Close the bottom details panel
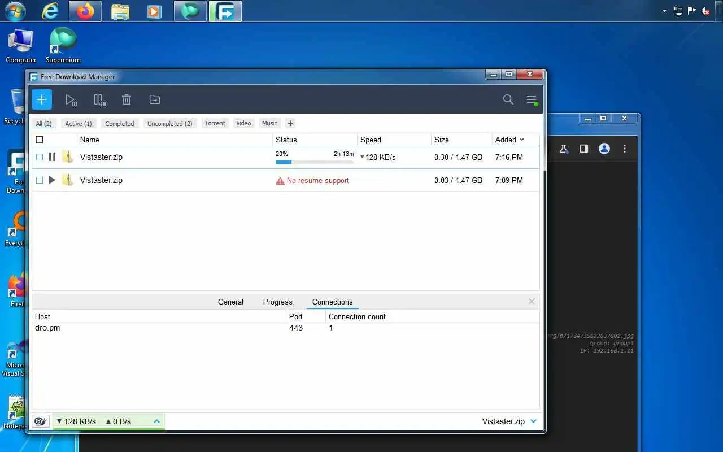The width and height of the screenshot is (723, 452). click(x=532, y=302)
